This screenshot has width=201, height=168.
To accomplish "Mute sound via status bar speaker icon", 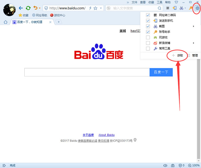I will (x=165, y=165).
